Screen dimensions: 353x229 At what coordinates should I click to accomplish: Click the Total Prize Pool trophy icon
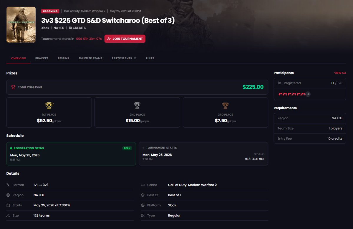point(13,87)
